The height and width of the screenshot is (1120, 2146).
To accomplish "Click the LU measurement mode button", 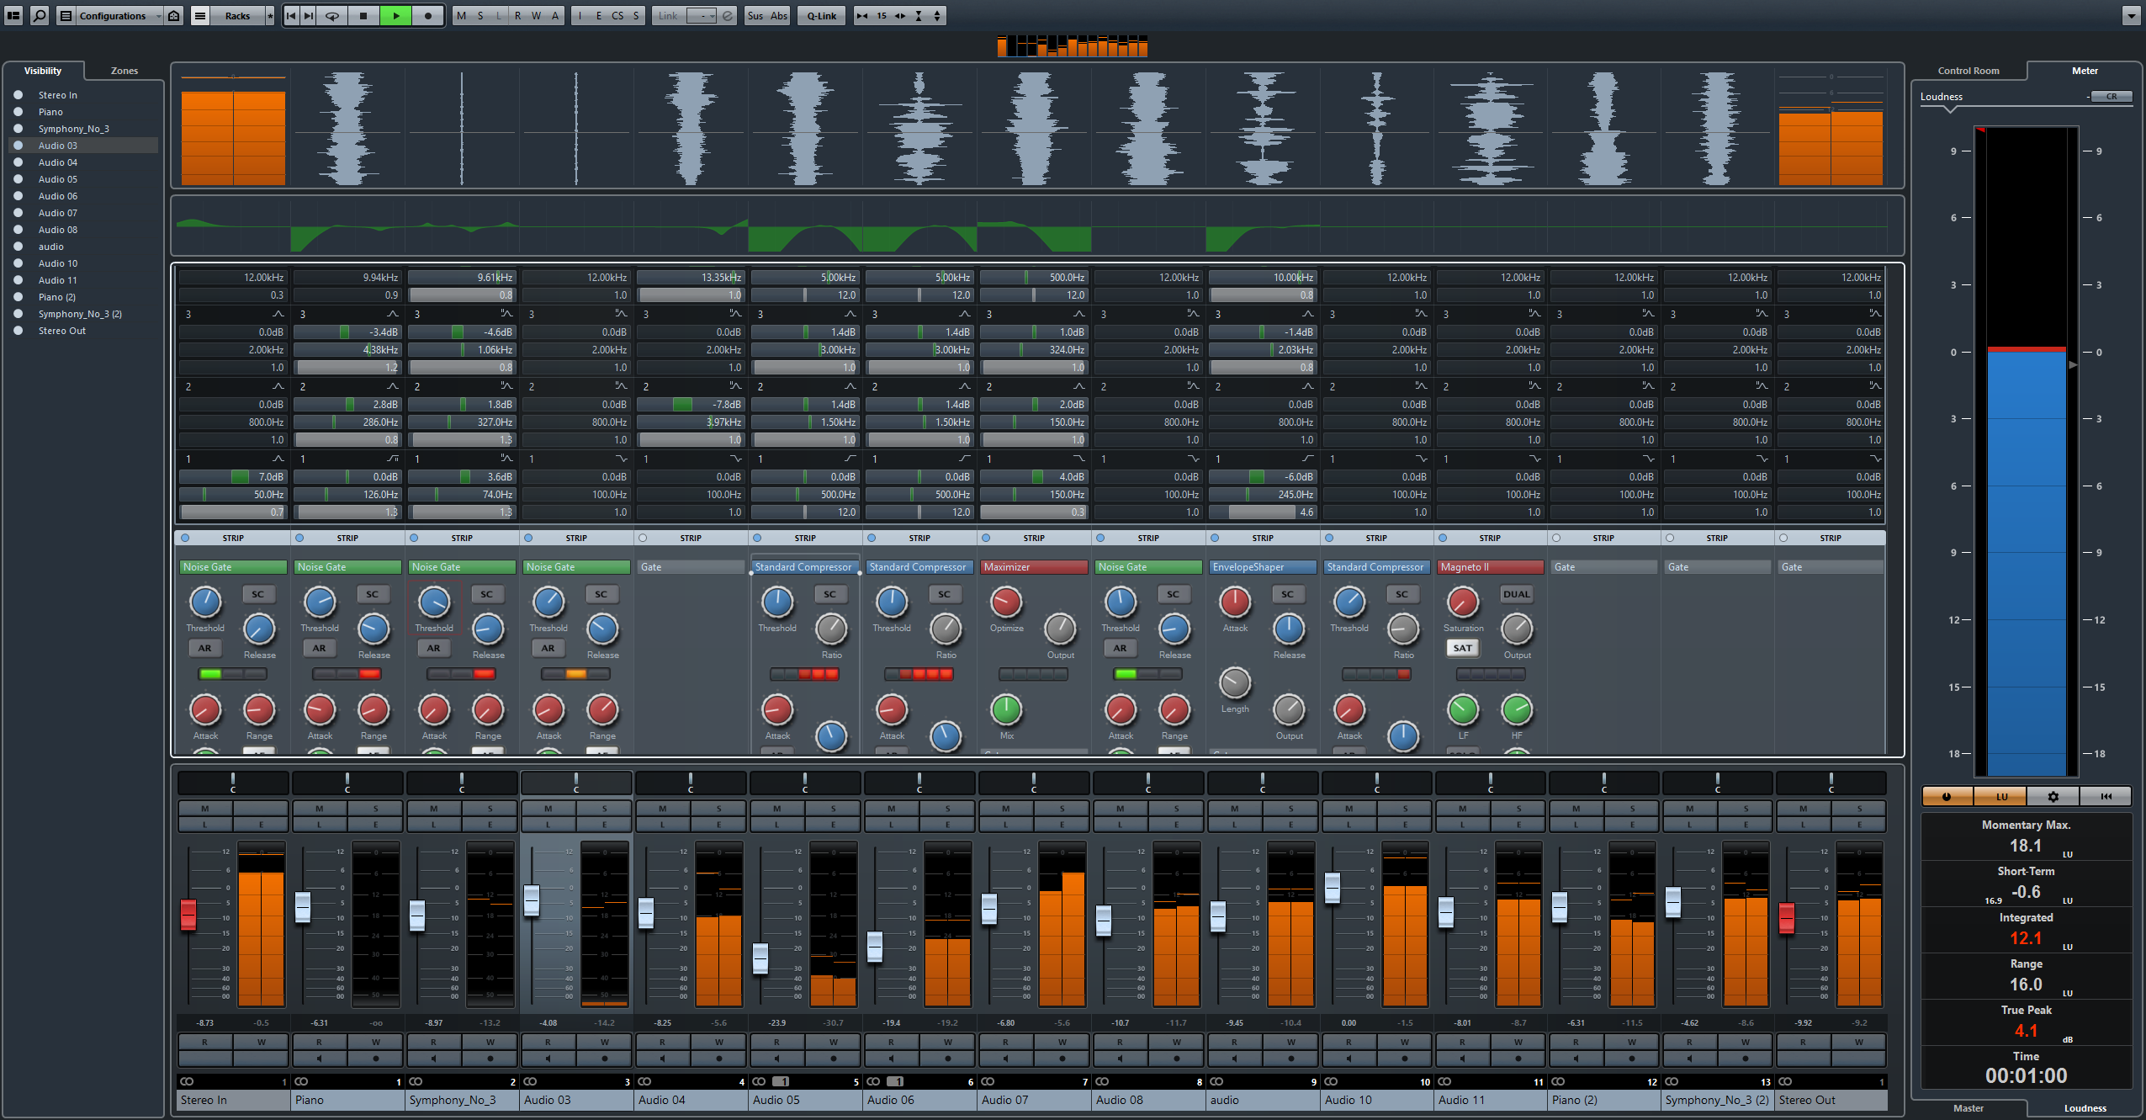I will coord(2003,796).
